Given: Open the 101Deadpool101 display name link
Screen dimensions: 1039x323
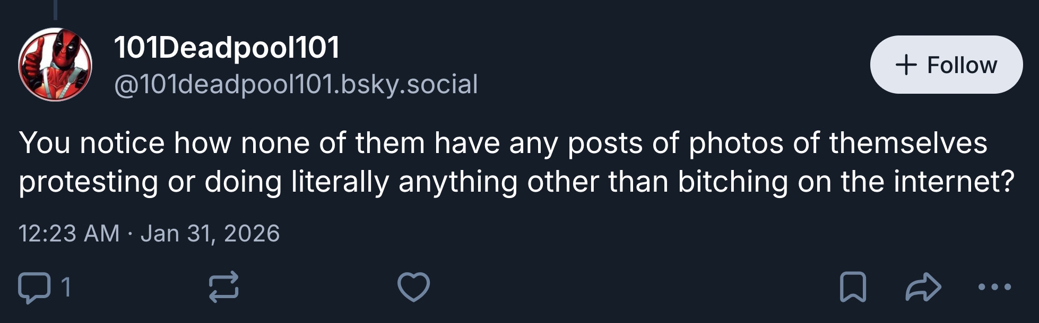Looking at the screenshot, I should click(x=227, y=48).
